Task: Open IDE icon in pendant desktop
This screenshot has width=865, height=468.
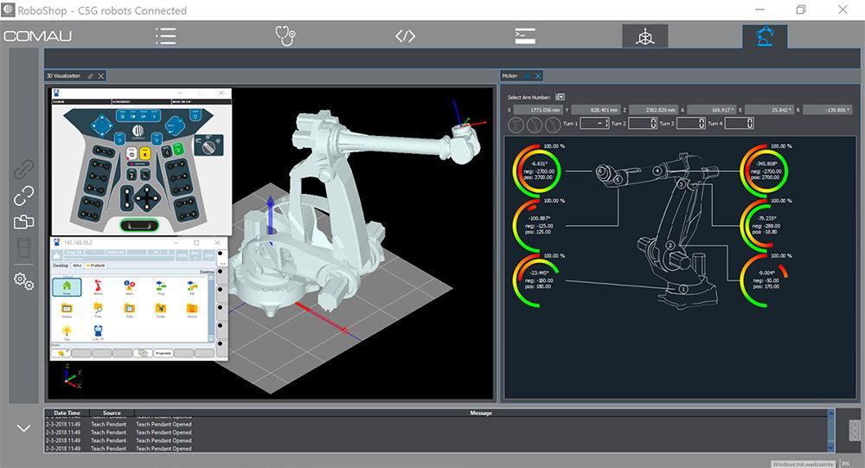Action: click(192, 287)
